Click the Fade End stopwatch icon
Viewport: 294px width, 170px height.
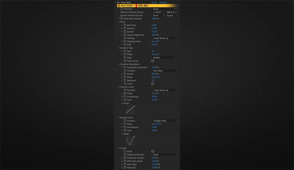pyautogui.click(x=125, y=168)
